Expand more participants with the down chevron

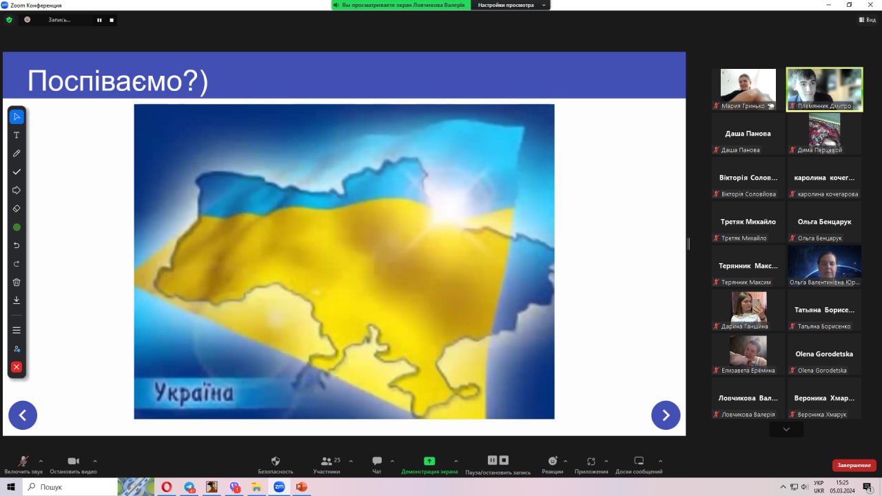[x=786, y=429]
